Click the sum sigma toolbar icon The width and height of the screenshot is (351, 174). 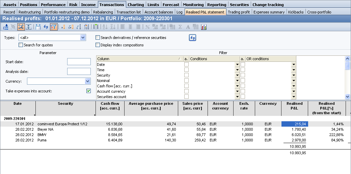pyautogui.click(x=180, y=27)
